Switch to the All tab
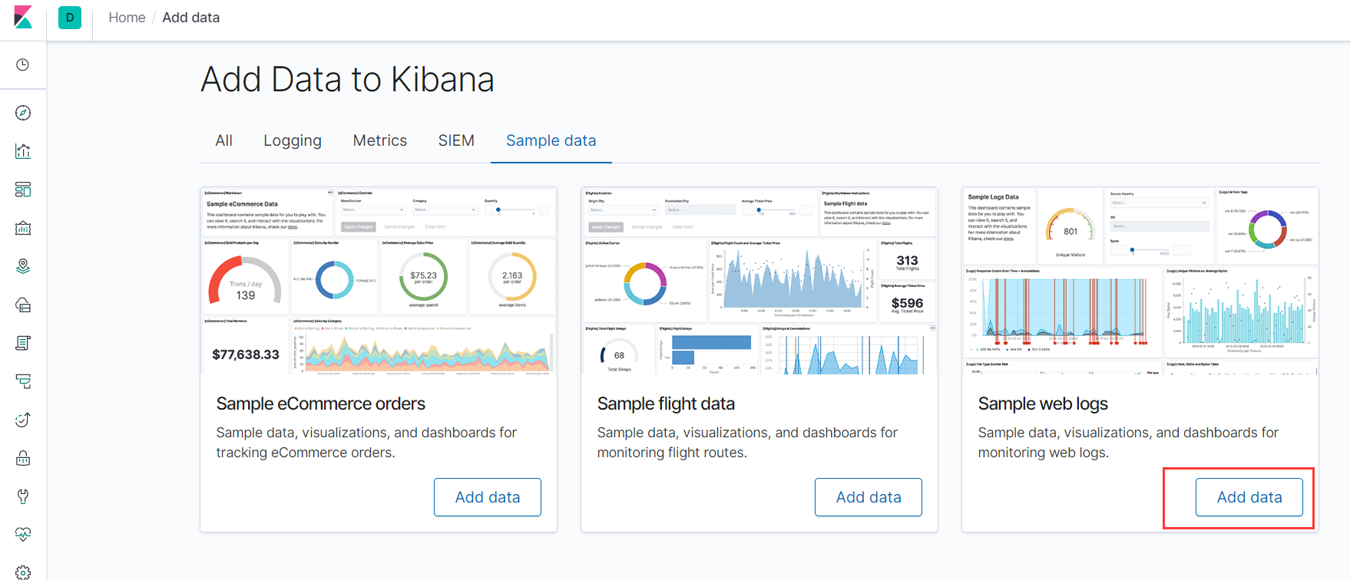The width and height of the screenshot is (1350, 580). [223, 140]
